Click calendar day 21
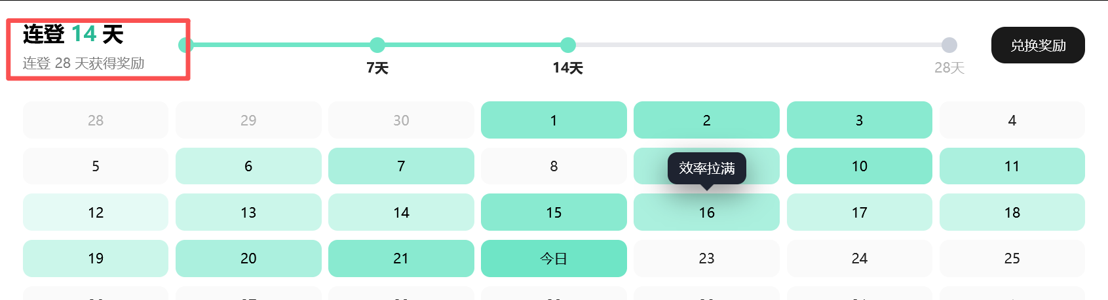1108x300 pixels. pyautogui.click(x=401, y=258)
